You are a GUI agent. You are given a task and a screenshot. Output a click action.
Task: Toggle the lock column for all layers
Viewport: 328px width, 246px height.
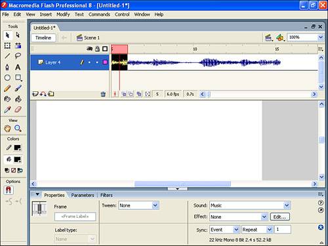point(97,49)
